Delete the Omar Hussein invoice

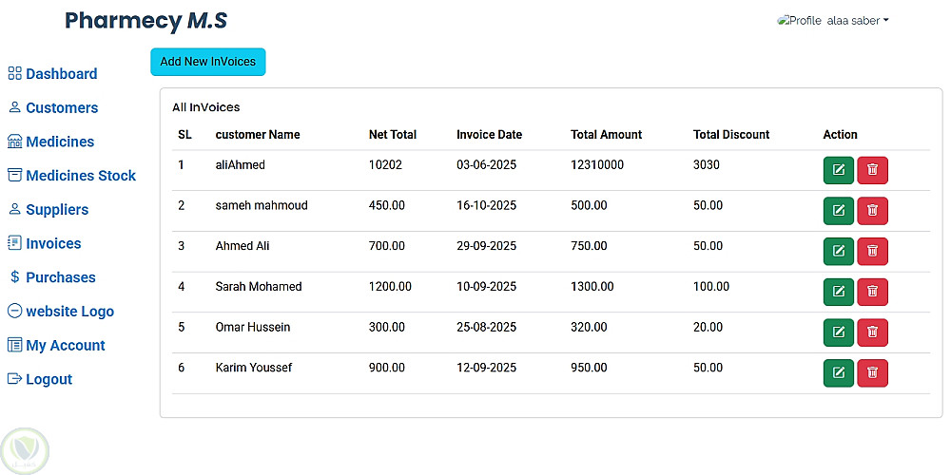point(872,332)
